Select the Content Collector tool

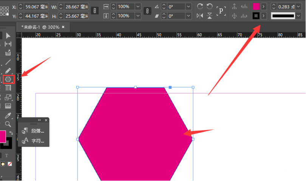pos(8,53)
